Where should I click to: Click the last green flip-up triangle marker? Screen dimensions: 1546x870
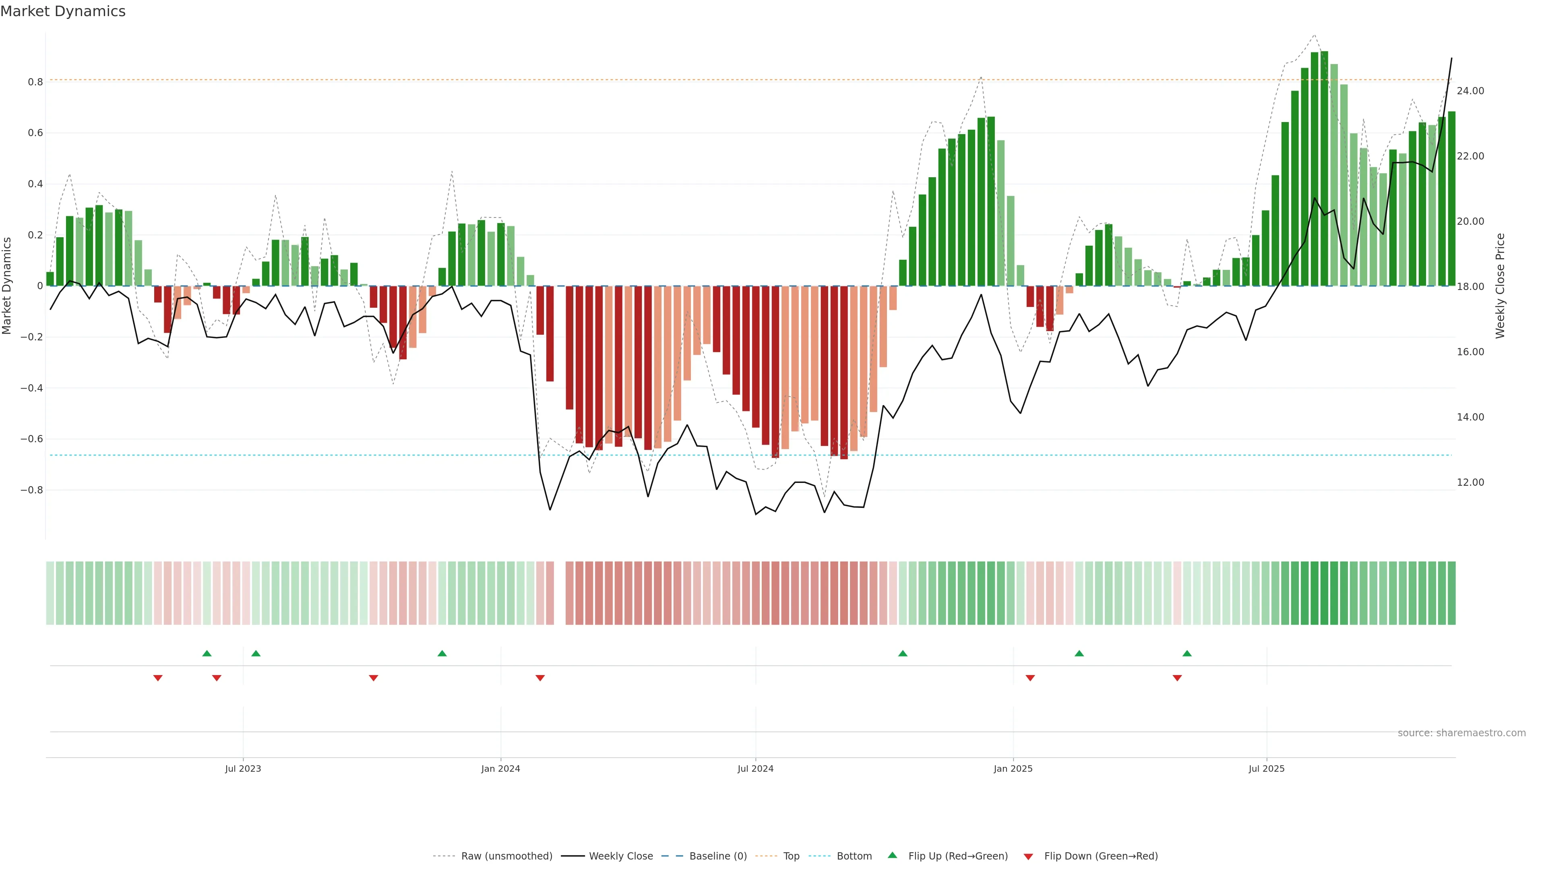click(x=1187, y=653)
